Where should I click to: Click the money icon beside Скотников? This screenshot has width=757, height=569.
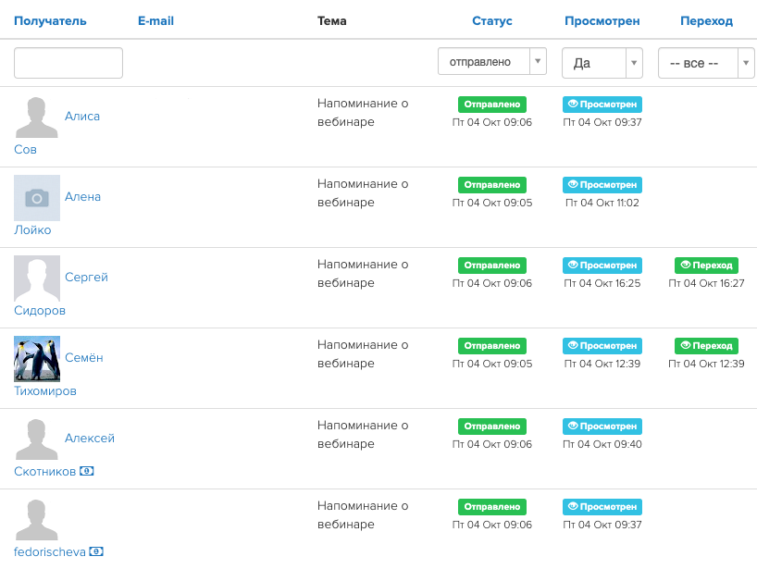point(87,471)
